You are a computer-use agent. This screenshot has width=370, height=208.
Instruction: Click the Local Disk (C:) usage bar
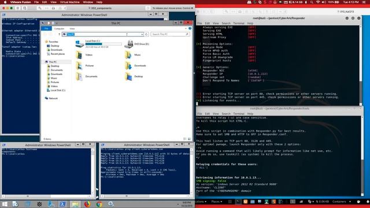point(103,44)
